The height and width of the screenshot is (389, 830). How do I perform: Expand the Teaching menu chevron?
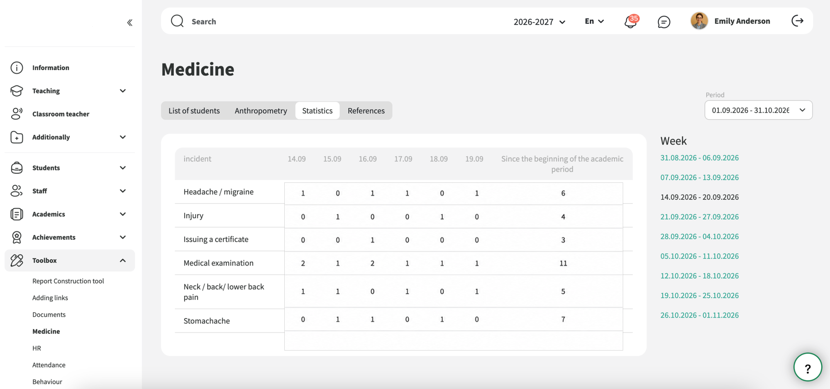point(123,91)
